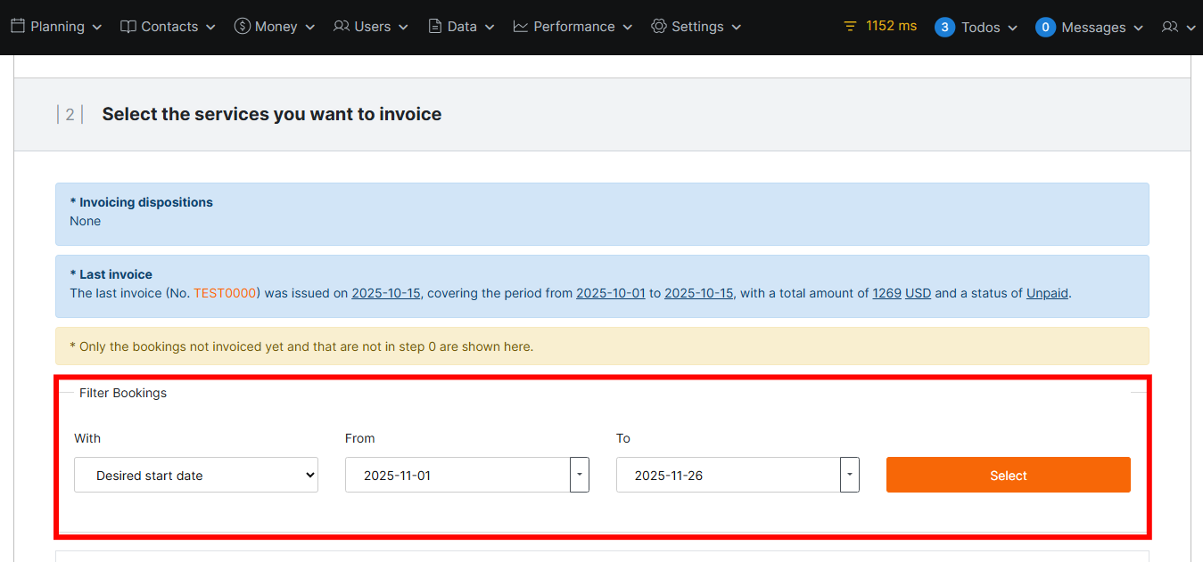Click the Performance chart icon
This screenshot has height=562, width=1203.
click(521, 27)
